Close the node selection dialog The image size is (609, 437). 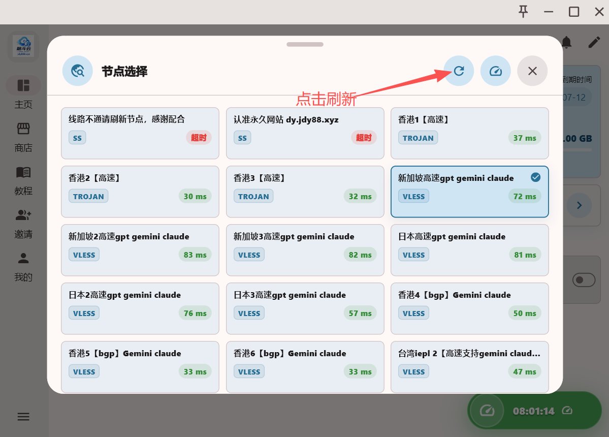532,71
